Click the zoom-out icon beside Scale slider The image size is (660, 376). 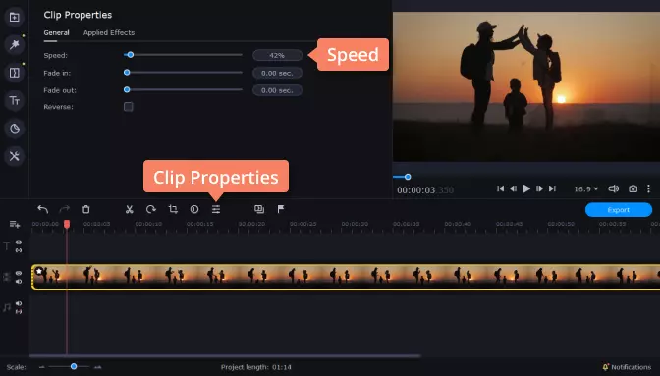pos(41,367)
